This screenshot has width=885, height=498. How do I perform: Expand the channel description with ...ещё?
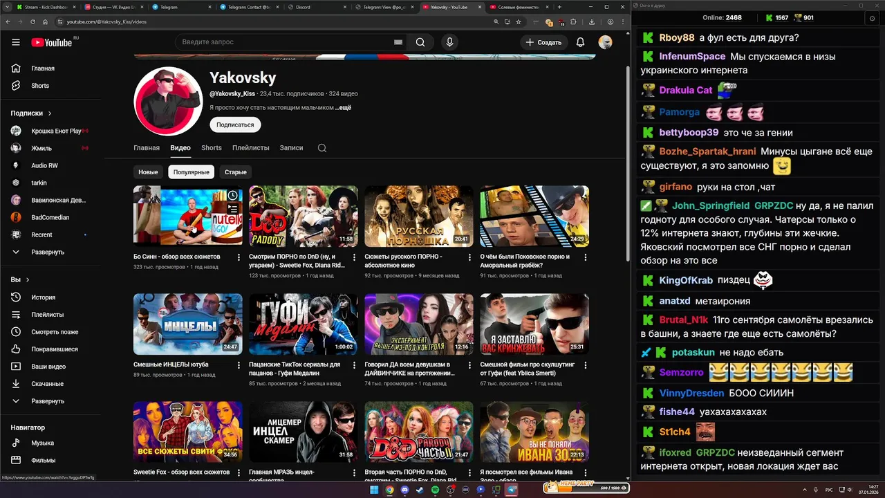click(344, 108)
